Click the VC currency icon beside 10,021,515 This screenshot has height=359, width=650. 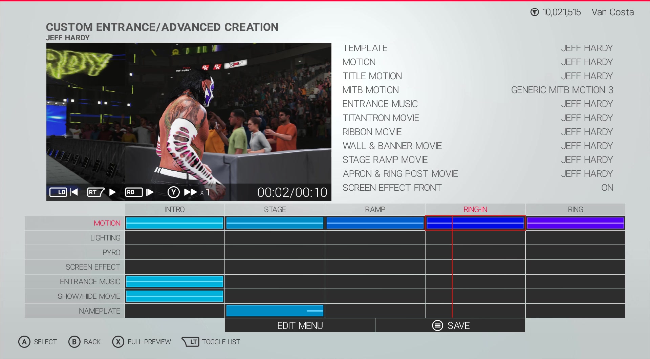tap(534, 12)
